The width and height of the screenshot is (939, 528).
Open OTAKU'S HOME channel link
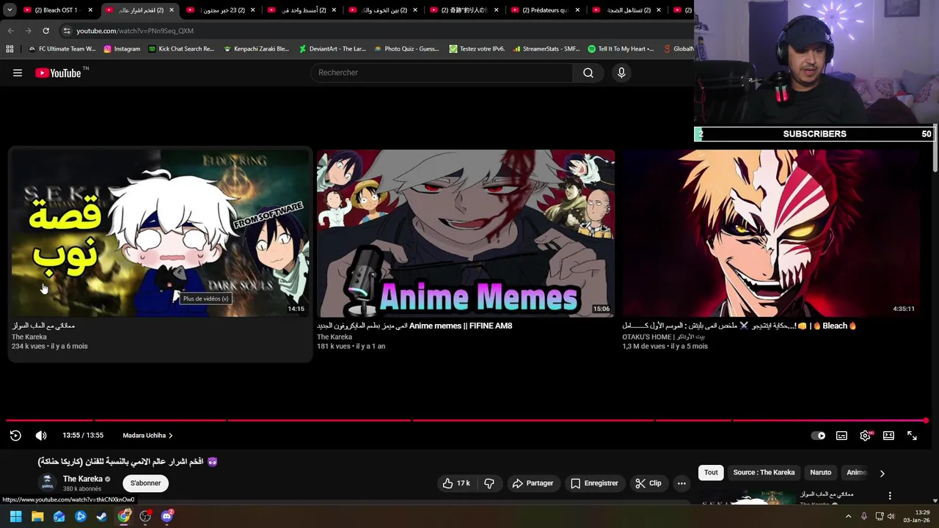(664, 337)
